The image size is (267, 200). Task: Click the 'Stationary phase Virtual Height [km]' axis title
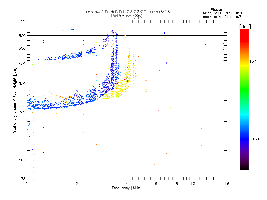tap(15, 100)
